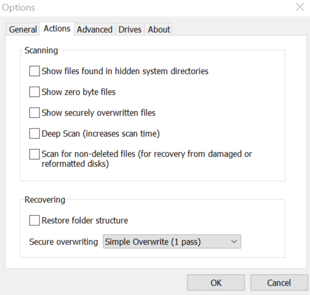Open the About tab
This screenshot has width=310, height=295.
(x=159, y=29)
